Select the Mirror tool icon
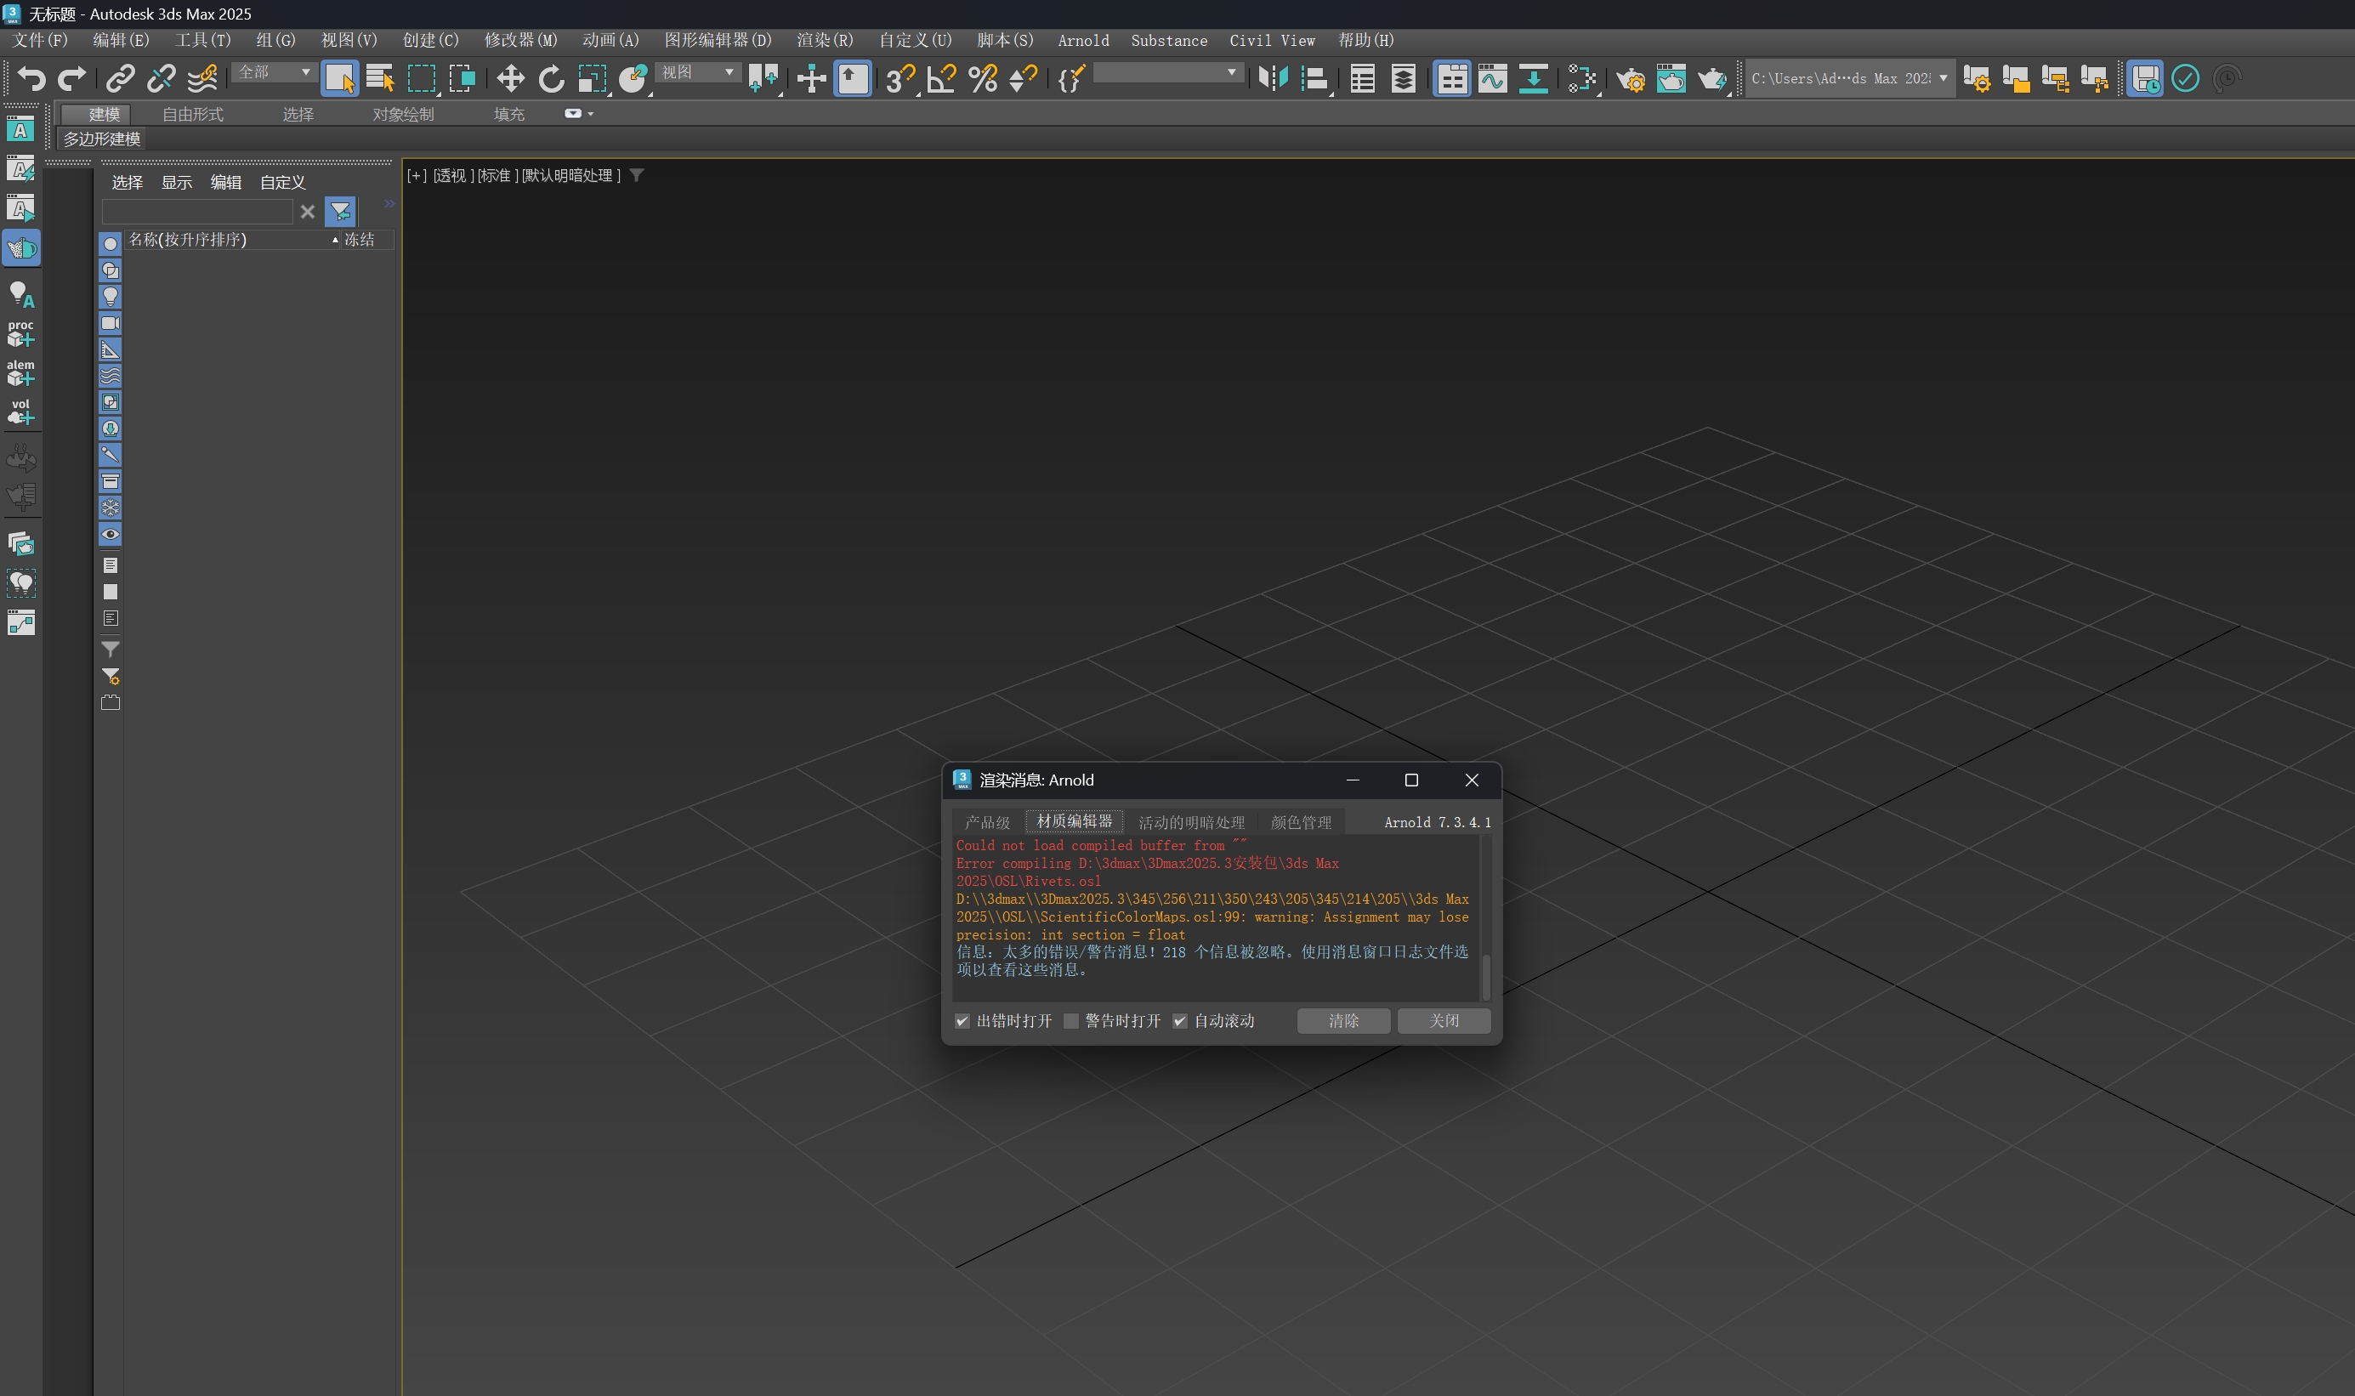 click(1272, 79)
